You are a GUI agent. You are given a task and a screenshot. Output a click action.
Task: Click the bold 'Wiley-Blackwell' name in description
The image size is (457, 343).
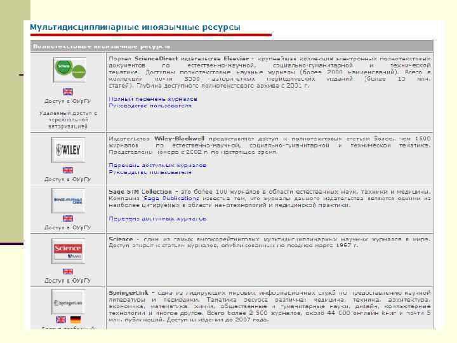179,138
